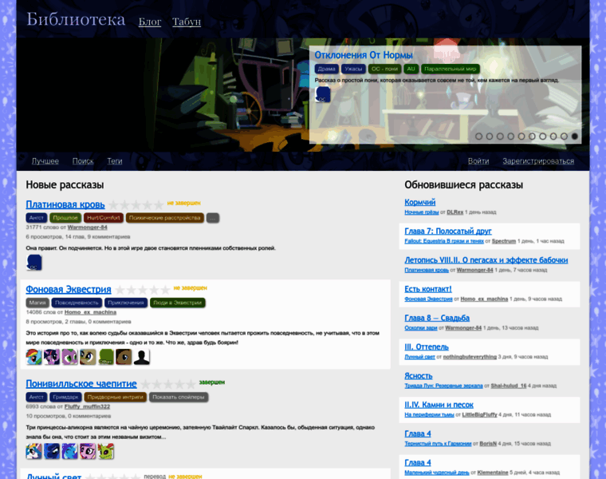This screenshot has height=479, width=606.
Task: Open author profile Fluffy_muffin322
Action: [88, 406]
